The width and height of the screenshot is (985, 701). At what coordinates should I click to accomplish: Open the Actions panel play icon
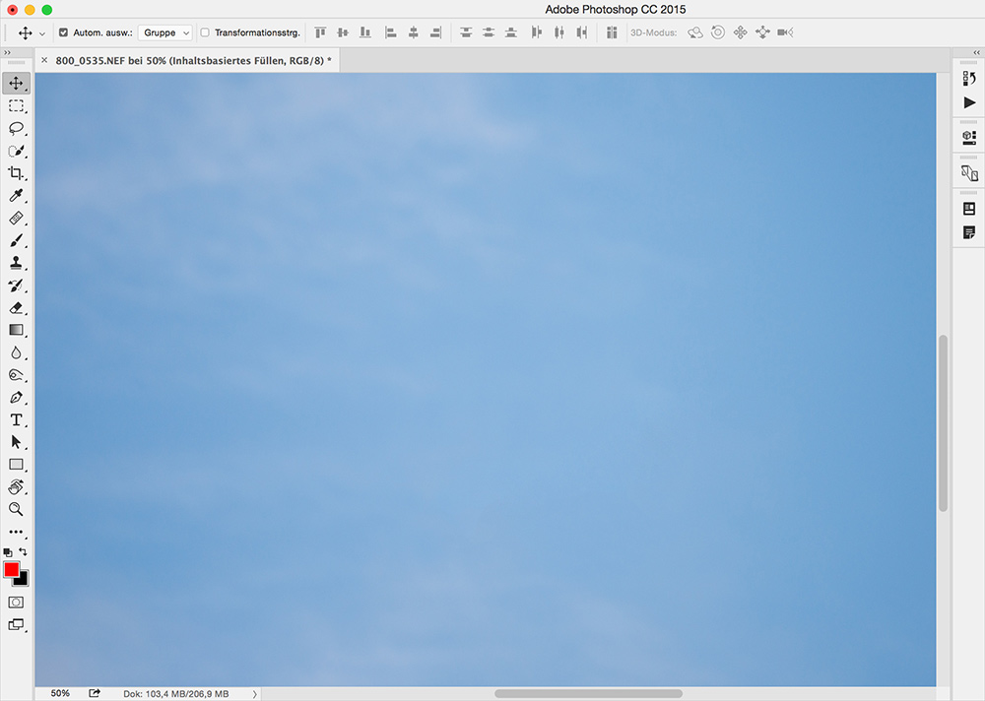point(969,102)
